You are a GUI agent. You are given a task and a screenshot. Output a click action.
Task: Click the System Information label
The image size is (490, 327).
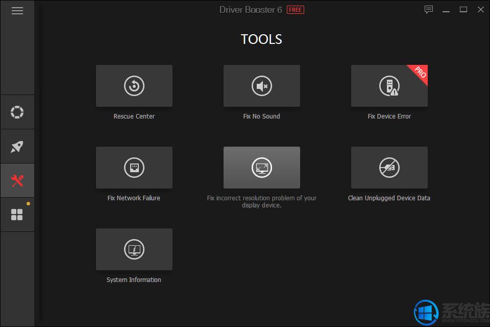[134, 280]
